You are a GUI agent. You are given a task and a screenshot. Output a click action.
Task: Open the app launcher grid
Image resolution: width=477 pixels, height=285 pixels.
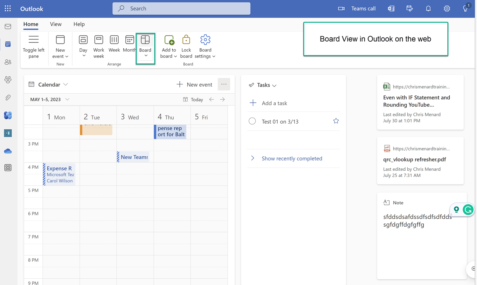click(8, 9)
